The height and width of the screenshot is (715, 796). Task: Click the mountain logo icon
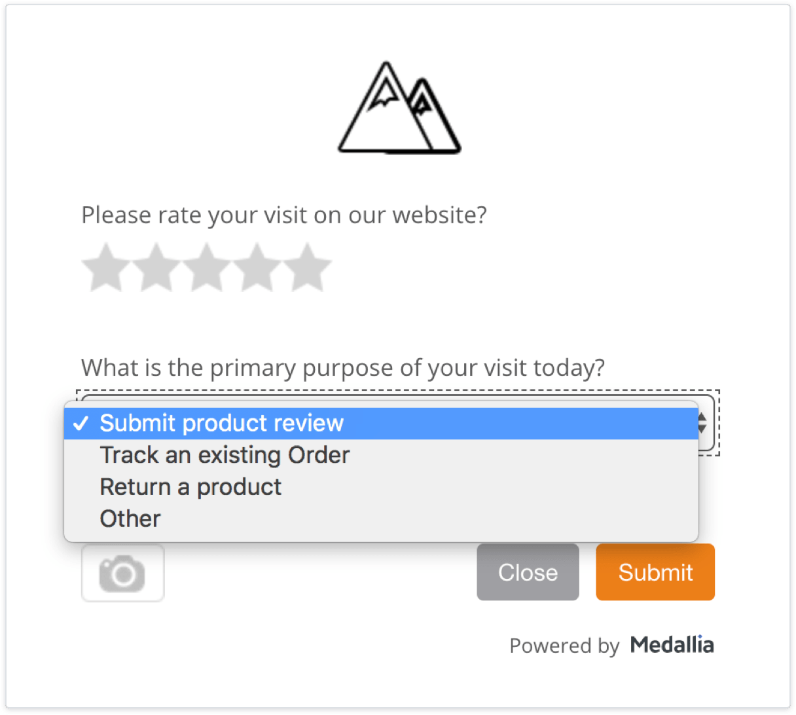coord(399,108)
